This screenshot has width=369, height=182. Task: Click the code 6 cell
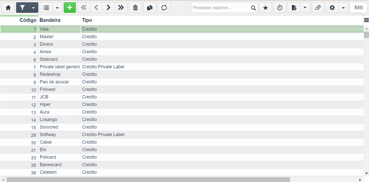(19, 59)
